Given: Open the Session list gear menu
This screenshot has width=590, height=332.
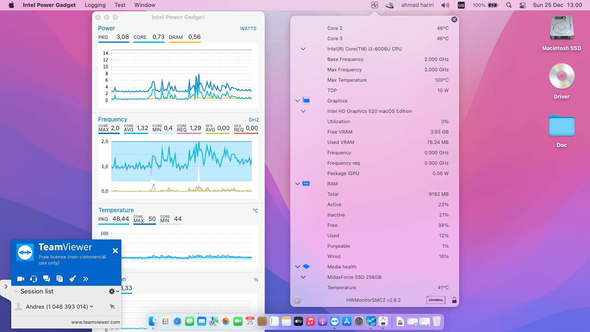Looking at the screenshot, I should tap(114, 291).
